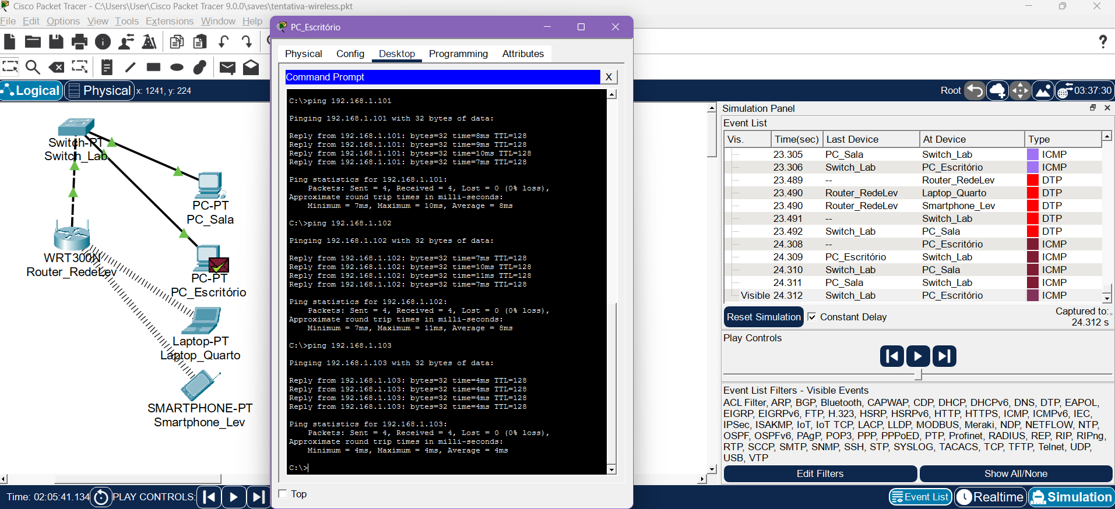Float the Simulation Panel
The width and height of the screenshot is (1115, 509).
click(1092, 108)
